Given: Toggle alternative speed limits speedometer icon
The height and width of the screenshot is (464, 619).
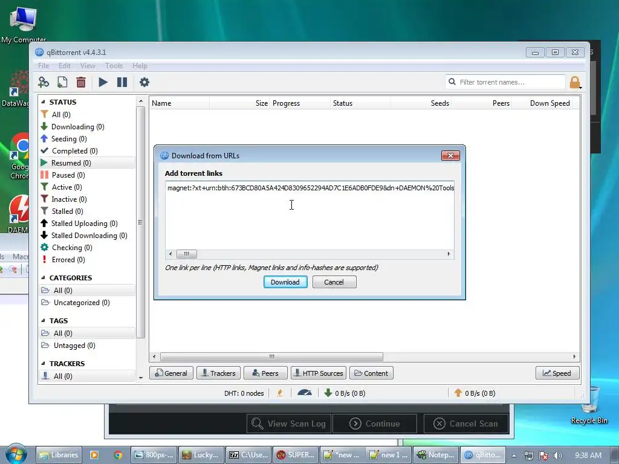Looking at the screenshot, I should click(x=305, y=393).
